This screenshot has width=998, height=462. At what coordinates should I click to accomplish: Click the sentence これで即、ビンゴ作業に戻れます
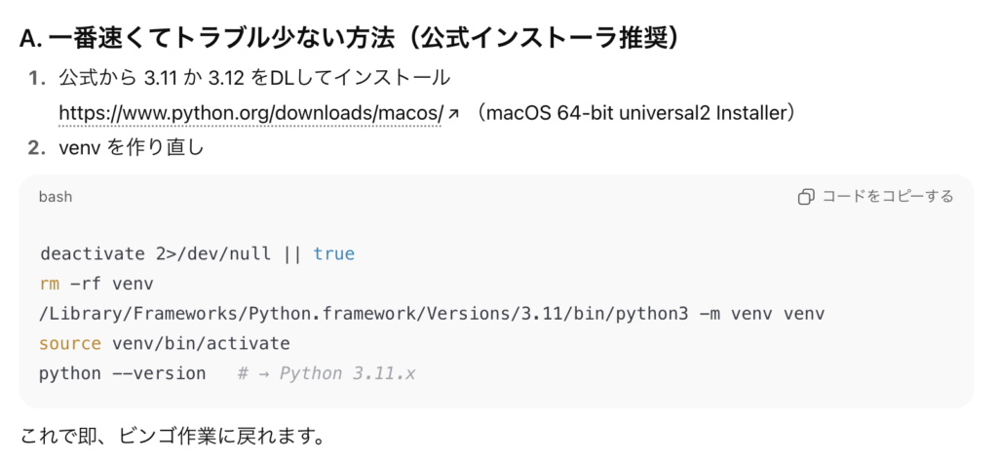point(173,437)
